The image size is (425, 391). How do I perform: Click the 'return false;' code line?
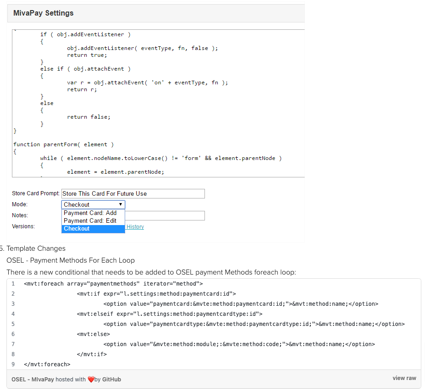pos(88,117)
